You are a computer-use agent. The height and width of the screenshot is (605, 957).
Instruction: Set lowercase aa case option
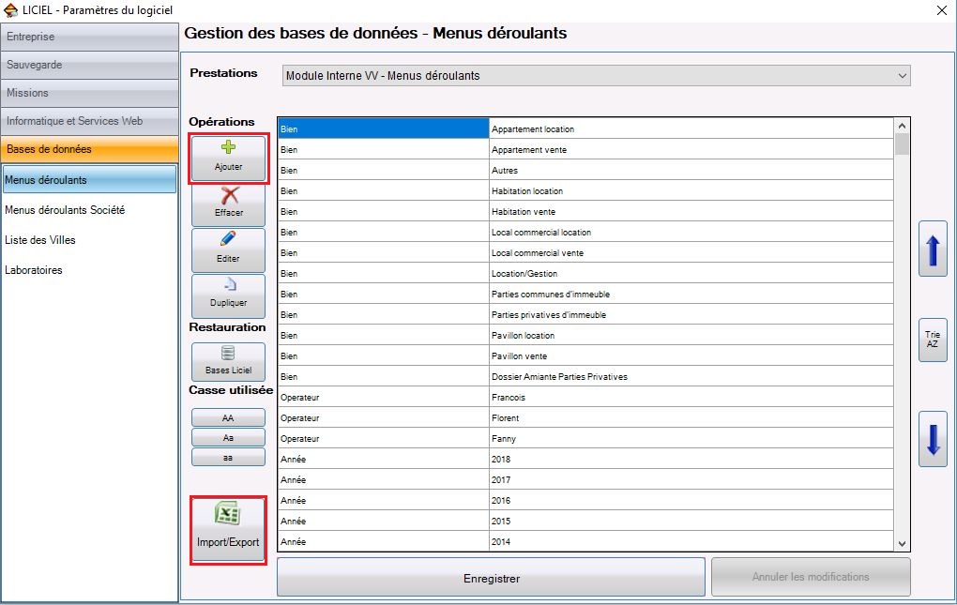(x=228, y=457)
